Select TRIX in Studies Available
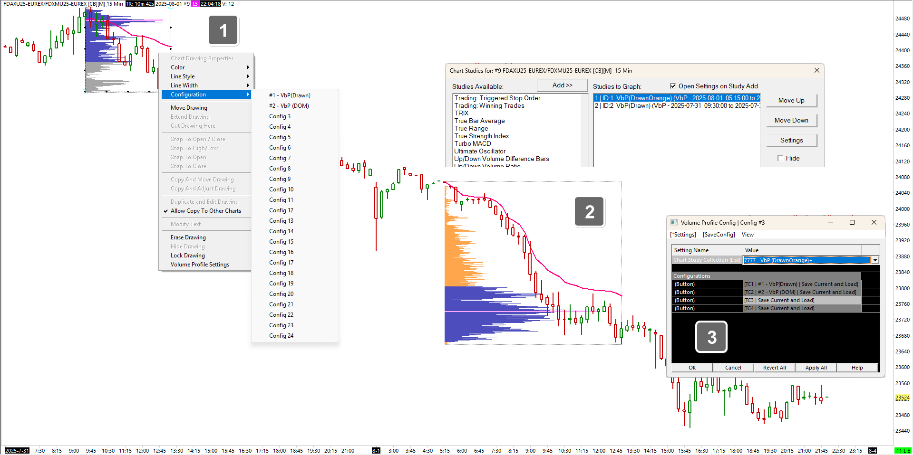The height and width of the screenshot is (455, 913). point(461,113)
